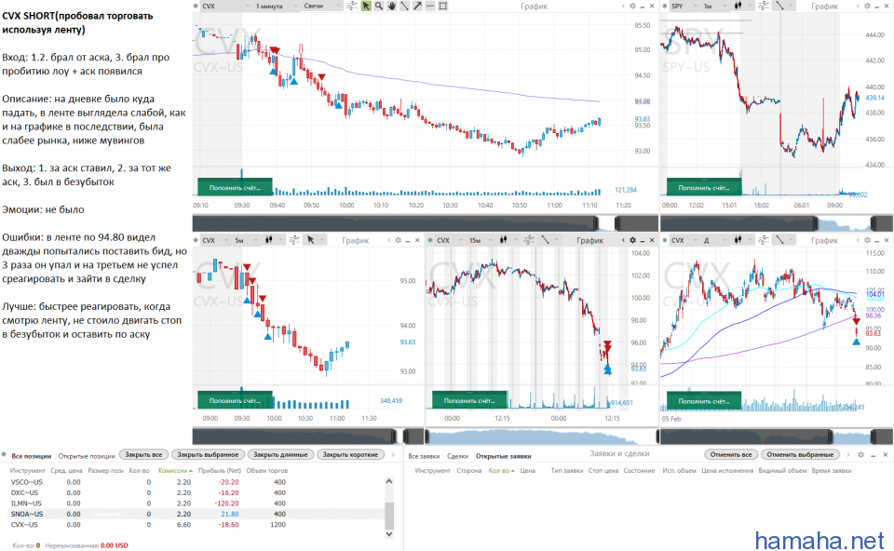The image size is (894, 551).
Task: Open indicators icon on SPY chart
Action: point(764,7)
